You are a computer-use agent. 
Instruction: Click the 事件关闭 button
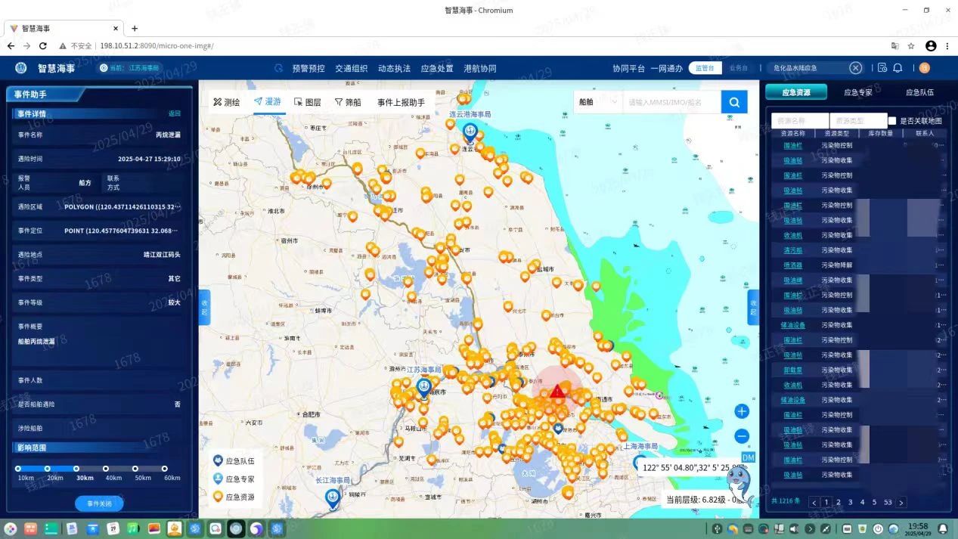99,503
